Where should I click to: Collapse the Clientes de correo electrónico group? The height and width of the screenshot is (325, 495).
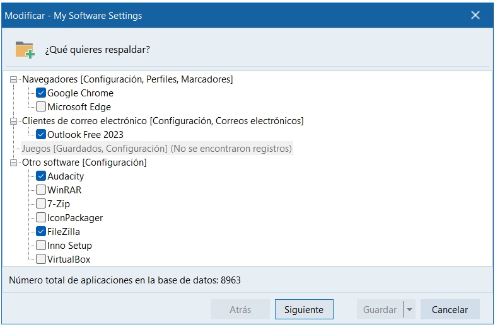click(x=14, y=121)
